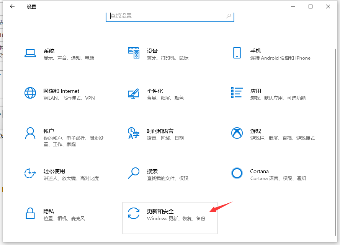Click the 个性化 paintbrush icon
The width and height of the screenshot is (340, 245).
click(134, 94)
